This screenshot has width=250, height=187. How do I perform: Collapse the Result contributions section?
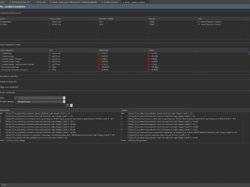pyautogui.click(x=8, y=93)
